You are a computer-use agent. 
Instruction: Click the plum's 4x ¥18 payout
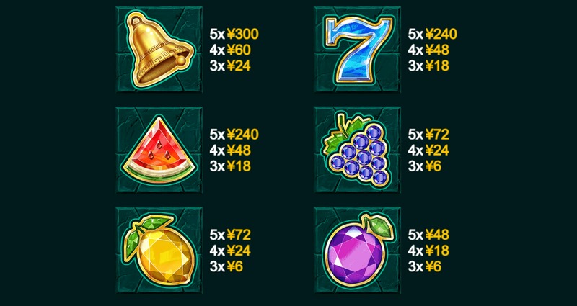coord(428,251)
